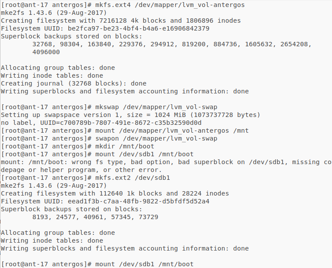Click the mkfs.ext2 command line
This screenshot has height=268, width=332.
[x=133, y=178]
